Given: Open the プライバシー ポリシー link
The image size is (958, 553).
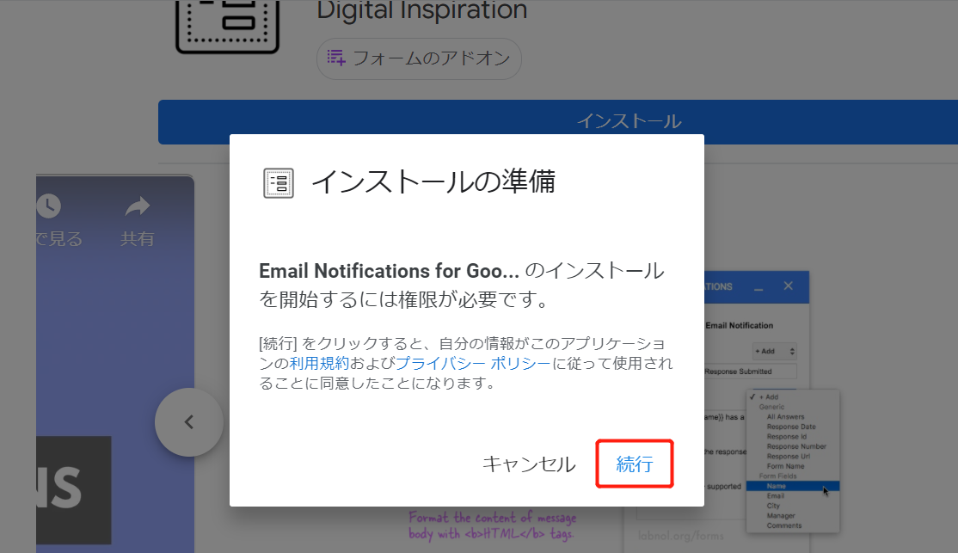Looking at the screenshot, I should (x=473, y=364).
